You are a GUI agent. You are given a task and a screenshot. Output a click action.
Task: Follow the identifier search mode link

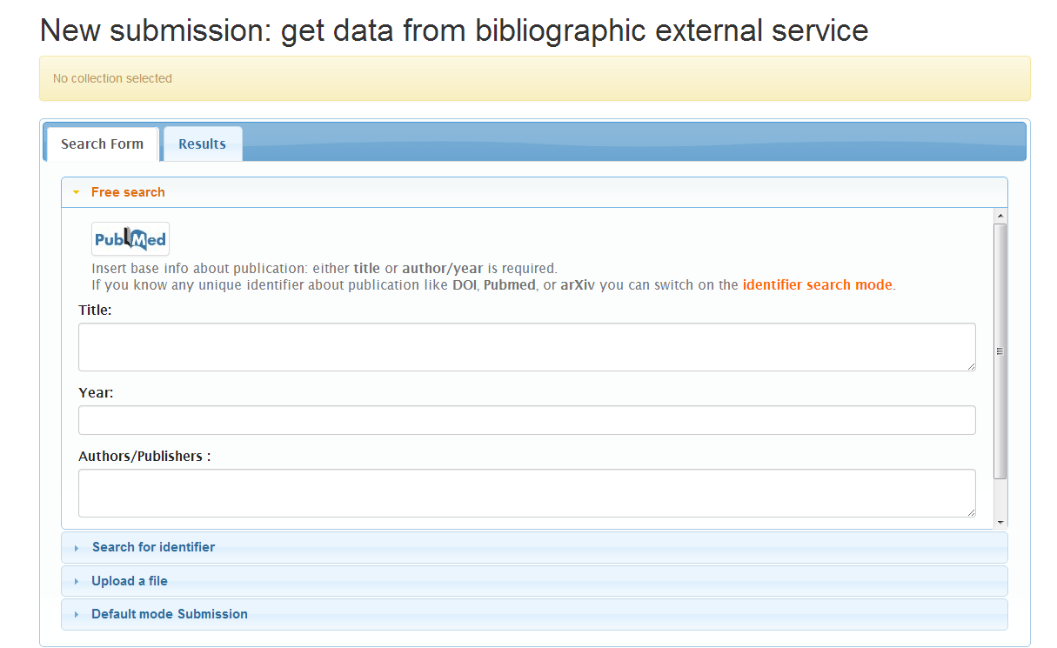pos(817,284)
